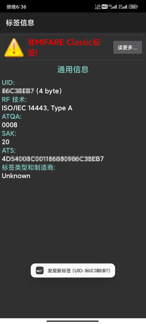Image resolution: width=146 pixels, height=324 pixels.
Task: Tap the Unknown tag type value
Action: click(x=16, y=176)
